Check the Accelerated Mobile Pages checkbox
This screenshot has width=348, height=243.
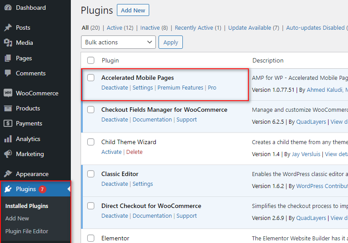click(91, 78)
